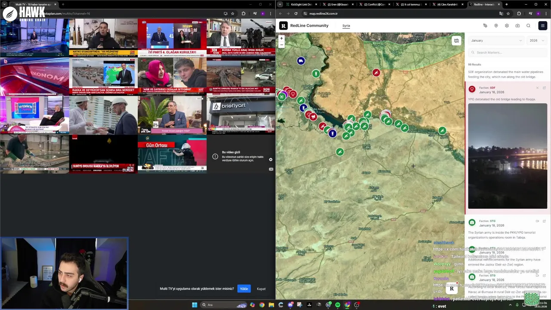Image resolution: width=551 pixels, height=310 pixels.
Task: Click the red marker north of the river
Action: [x=376, y=73]
